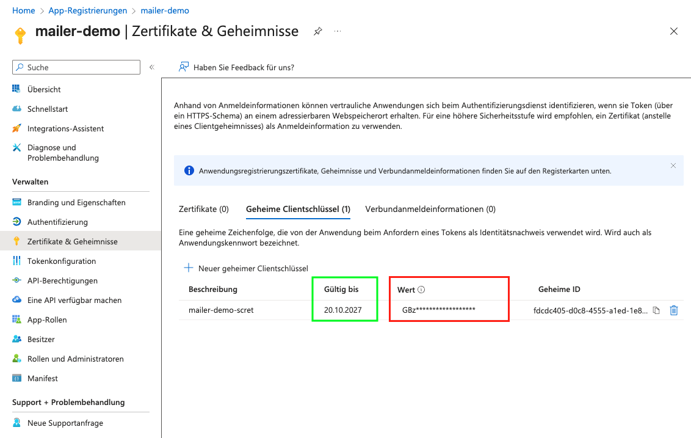
Task: Collapse the left sidebar with the double chevron
Action: coord(151,67)
